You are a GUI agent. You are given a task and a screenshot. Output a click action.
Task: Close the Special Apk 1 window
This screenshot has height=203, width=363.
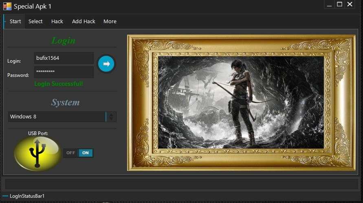pyautogui.click(x=350, y=4)
